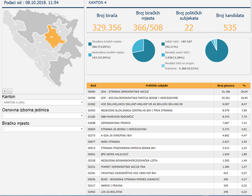Select region 208 on the map
The height and width of the screenshot is (196, 252).
[x=37, y=62]
